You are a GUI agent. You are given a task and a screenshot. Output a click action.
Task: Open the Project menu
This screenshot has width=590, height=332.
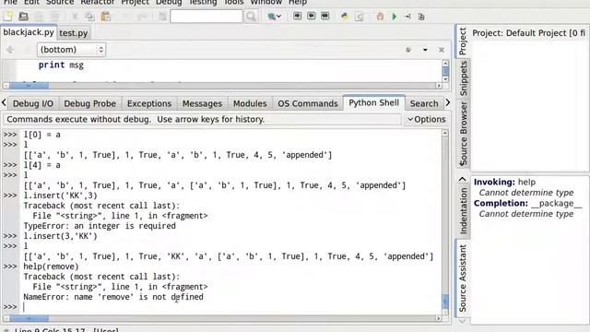[136, 2]
